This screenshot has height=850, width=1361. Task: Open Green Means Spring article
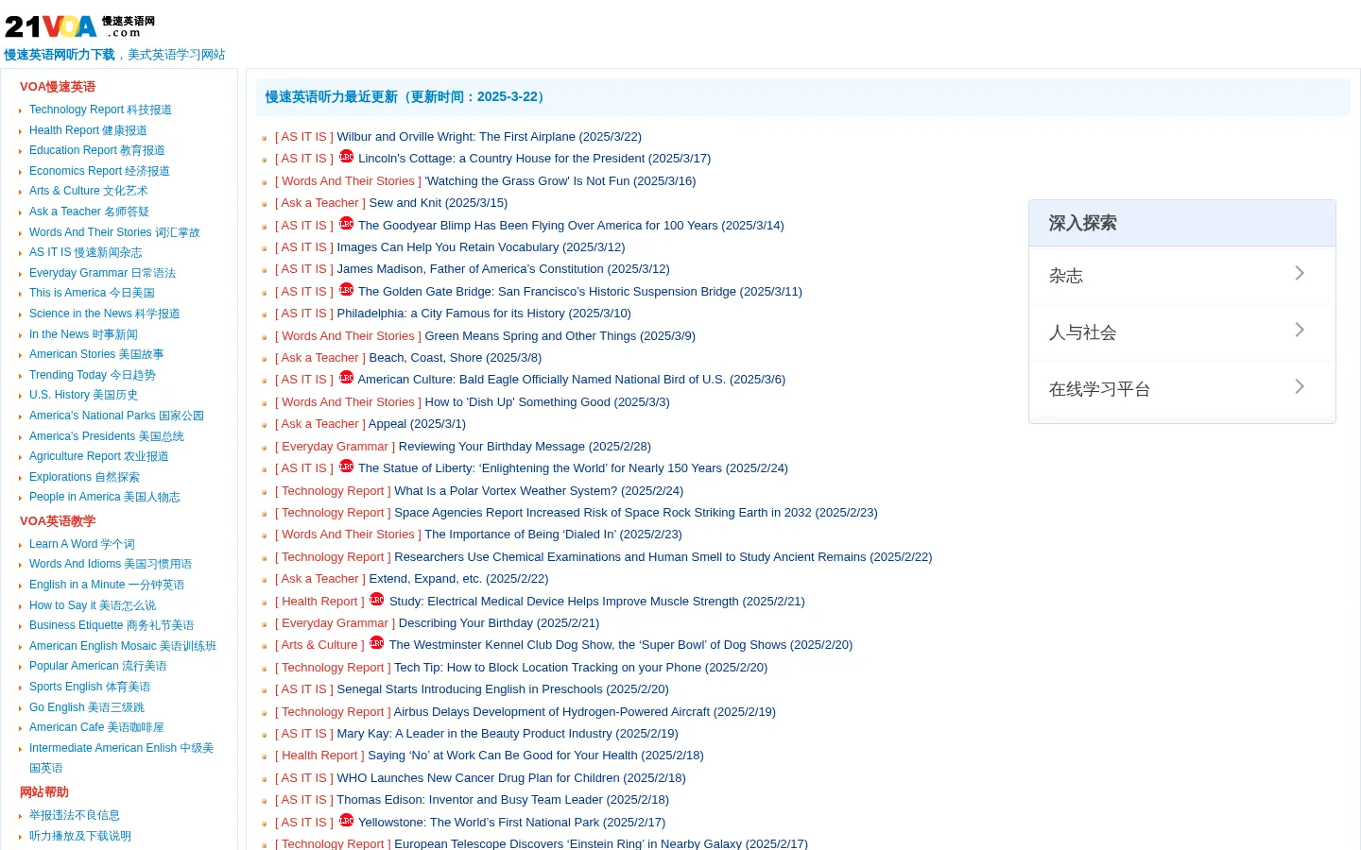click(560, 336)
